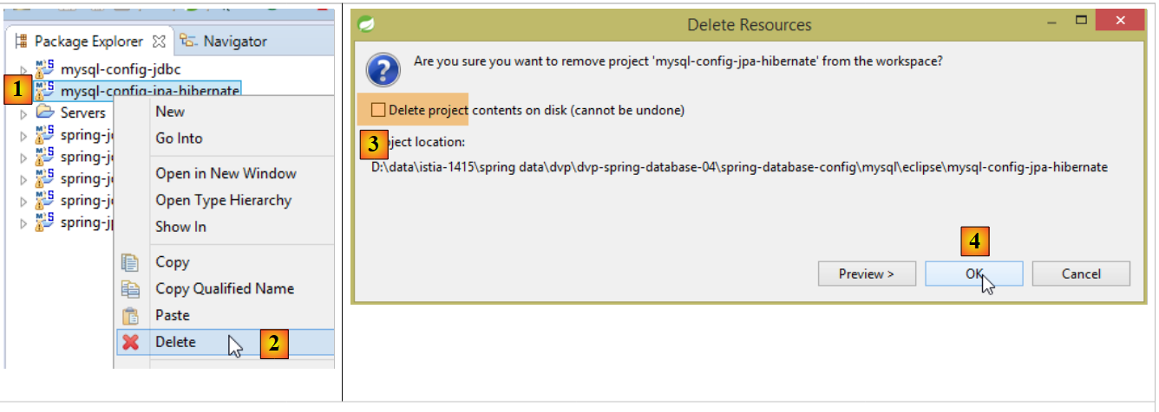The height and width of the screenshot is (412, 1159).
Task: Cancel the Delete Resources dialog
Action: pos(1081,274)
